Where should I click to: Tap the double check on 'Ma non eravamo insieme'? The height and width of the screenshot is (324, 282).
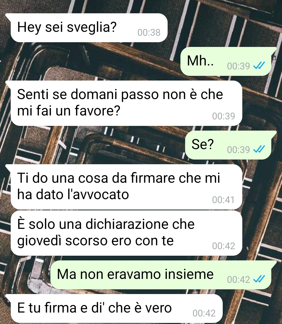coord(259,279)
